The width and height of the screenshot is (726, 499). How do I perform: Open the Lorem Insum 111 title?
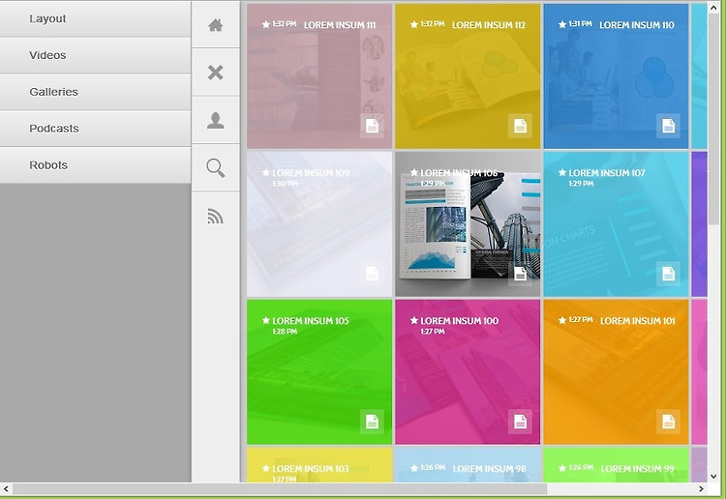(340, 25)
